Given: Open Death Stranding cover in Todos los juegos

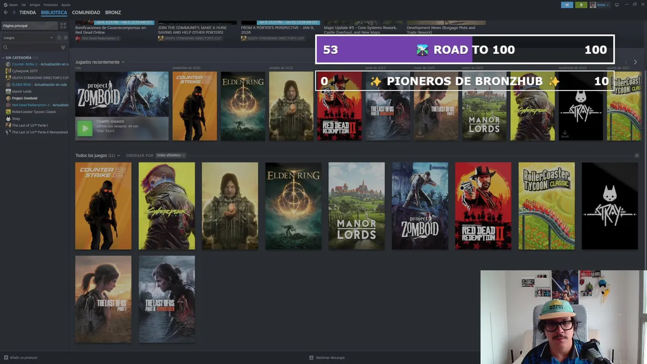Looking at the screenshot, I should (230, 206).
